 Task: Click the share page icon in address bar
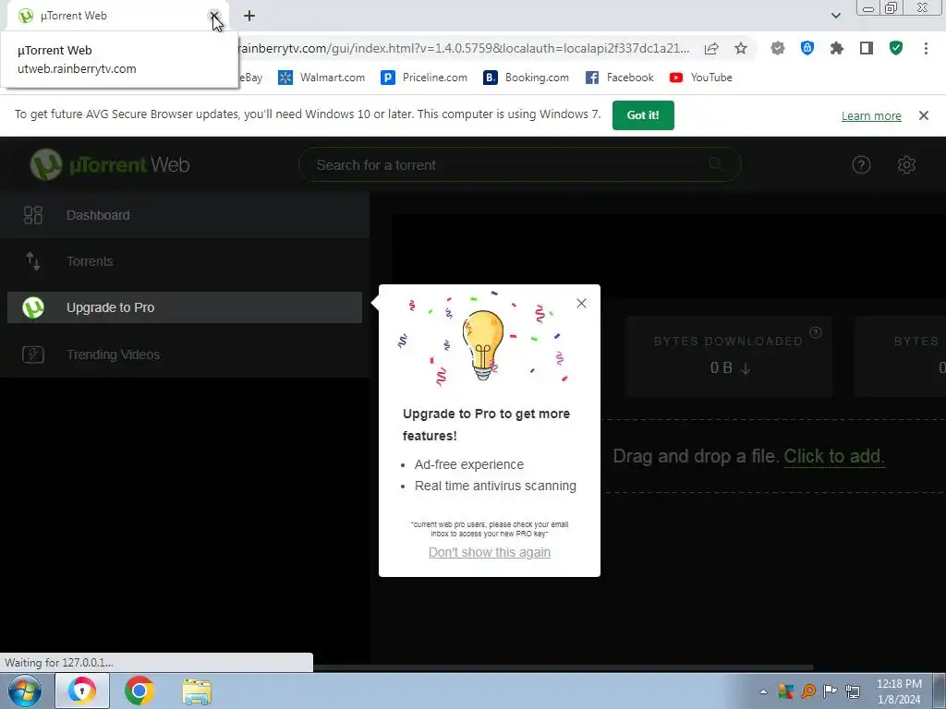(x=711, y=48)
